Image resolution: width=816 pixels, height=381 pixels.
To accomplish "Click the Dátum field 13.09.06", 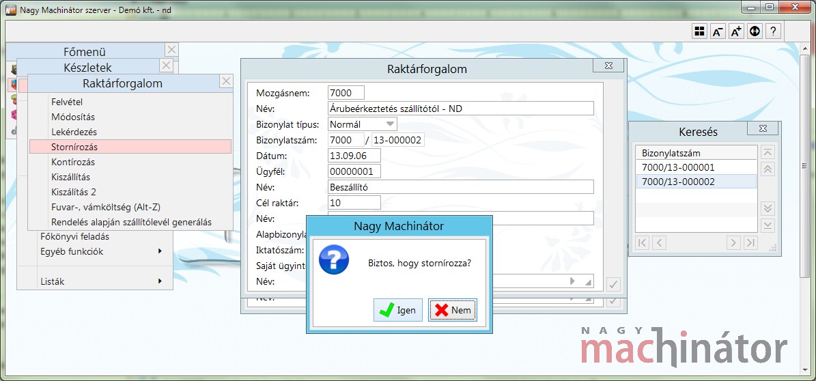I will (x=354, y=156).
